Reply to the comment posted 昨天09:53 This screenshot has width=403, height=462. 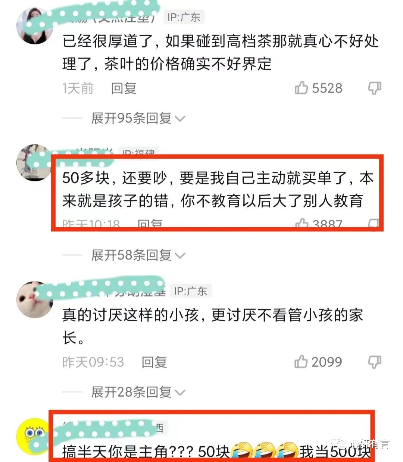[154, 362]
